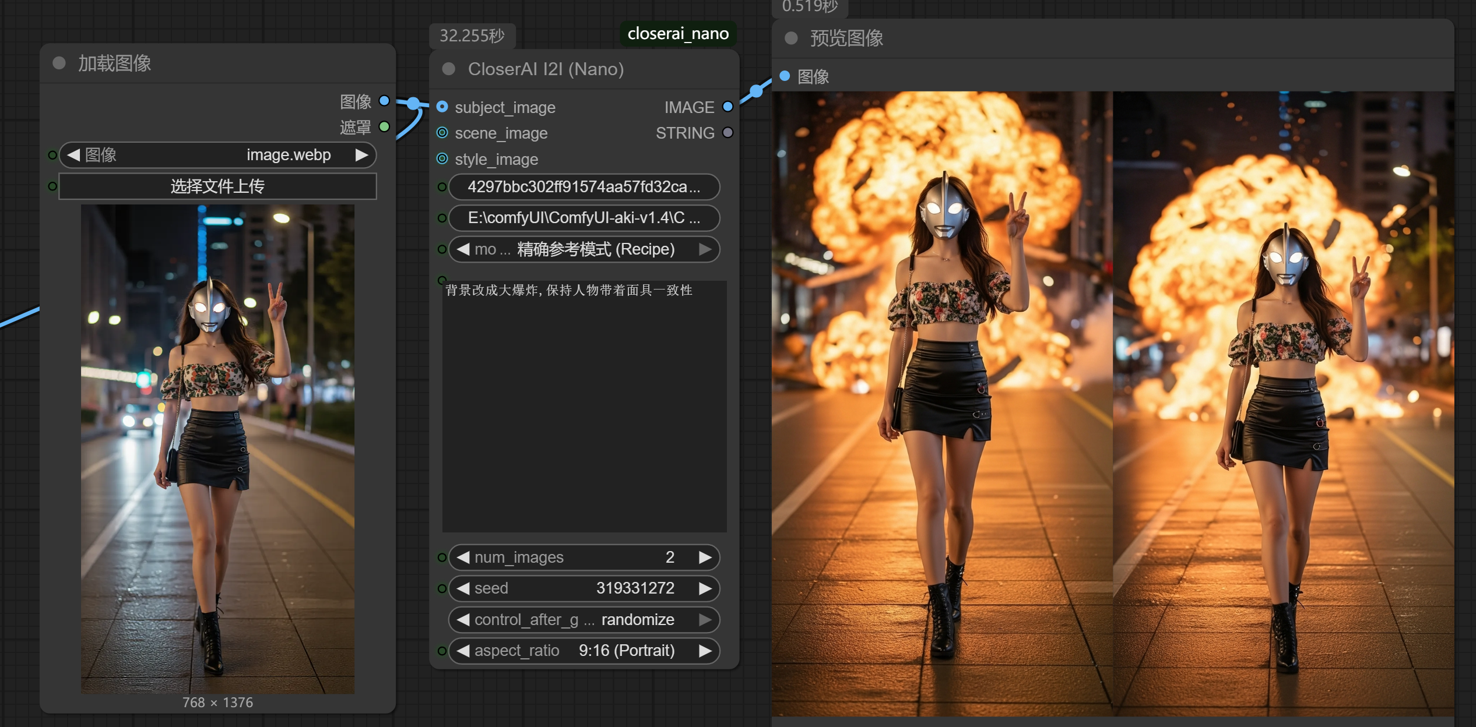Increase seed with right arrow
This screenshot has width=1476, height=727.
(x=705, y=588)
